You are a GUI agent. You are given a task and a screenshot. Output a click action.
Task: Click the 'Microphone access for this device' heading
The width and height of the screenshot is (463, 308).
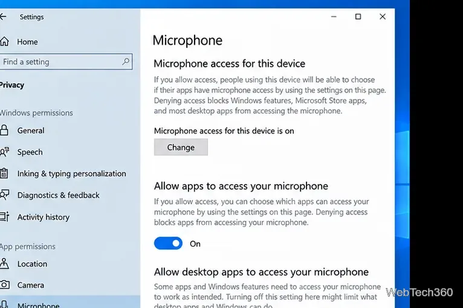(230, 64)
